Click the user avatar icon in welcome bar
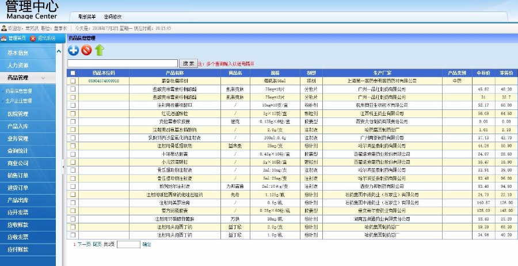The image size is (518, 266). pyautogui.click(x=3, y=28)
